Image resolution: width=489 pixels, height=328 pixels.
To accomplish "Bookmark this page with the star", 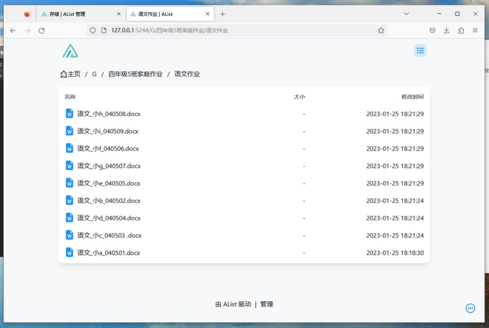I will click(x=381, y=30).
